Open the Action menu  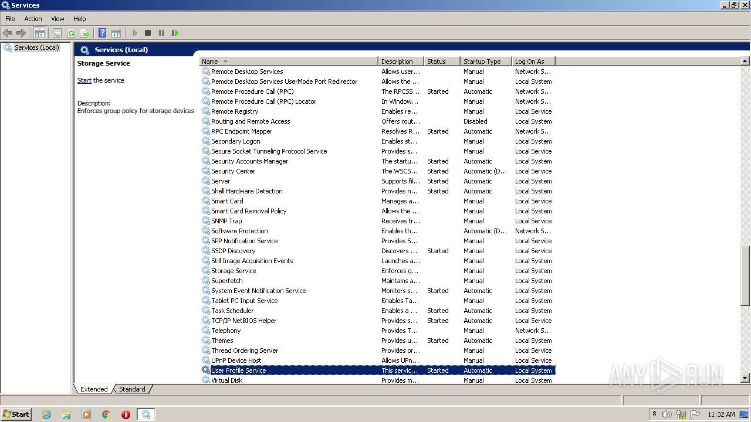(x=33, y=19)
